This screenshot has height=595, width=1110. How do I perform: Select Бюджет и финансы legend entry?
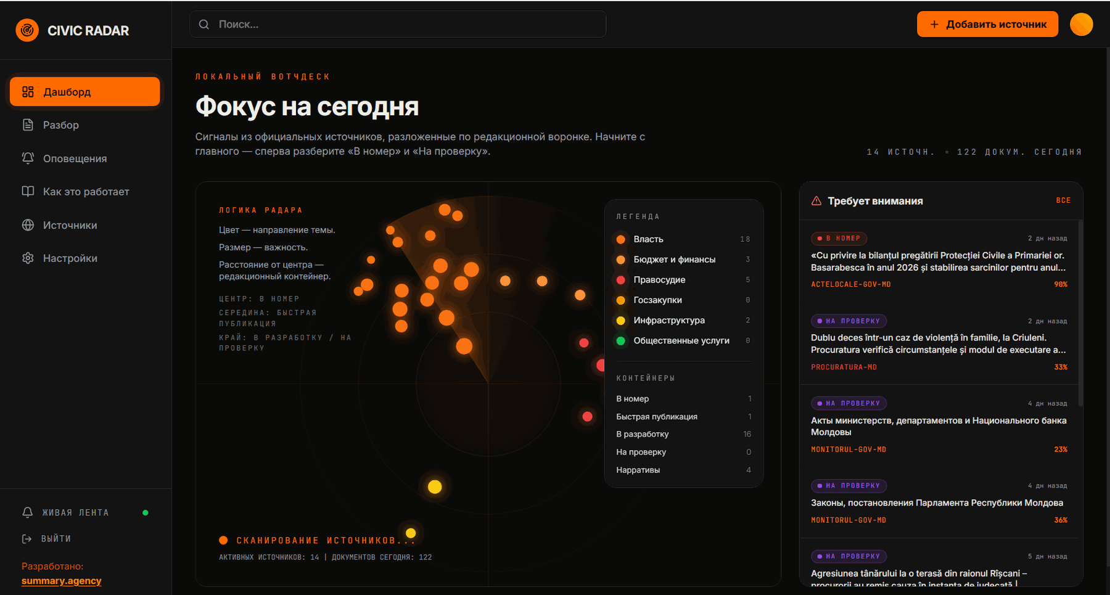coord(683,260)
